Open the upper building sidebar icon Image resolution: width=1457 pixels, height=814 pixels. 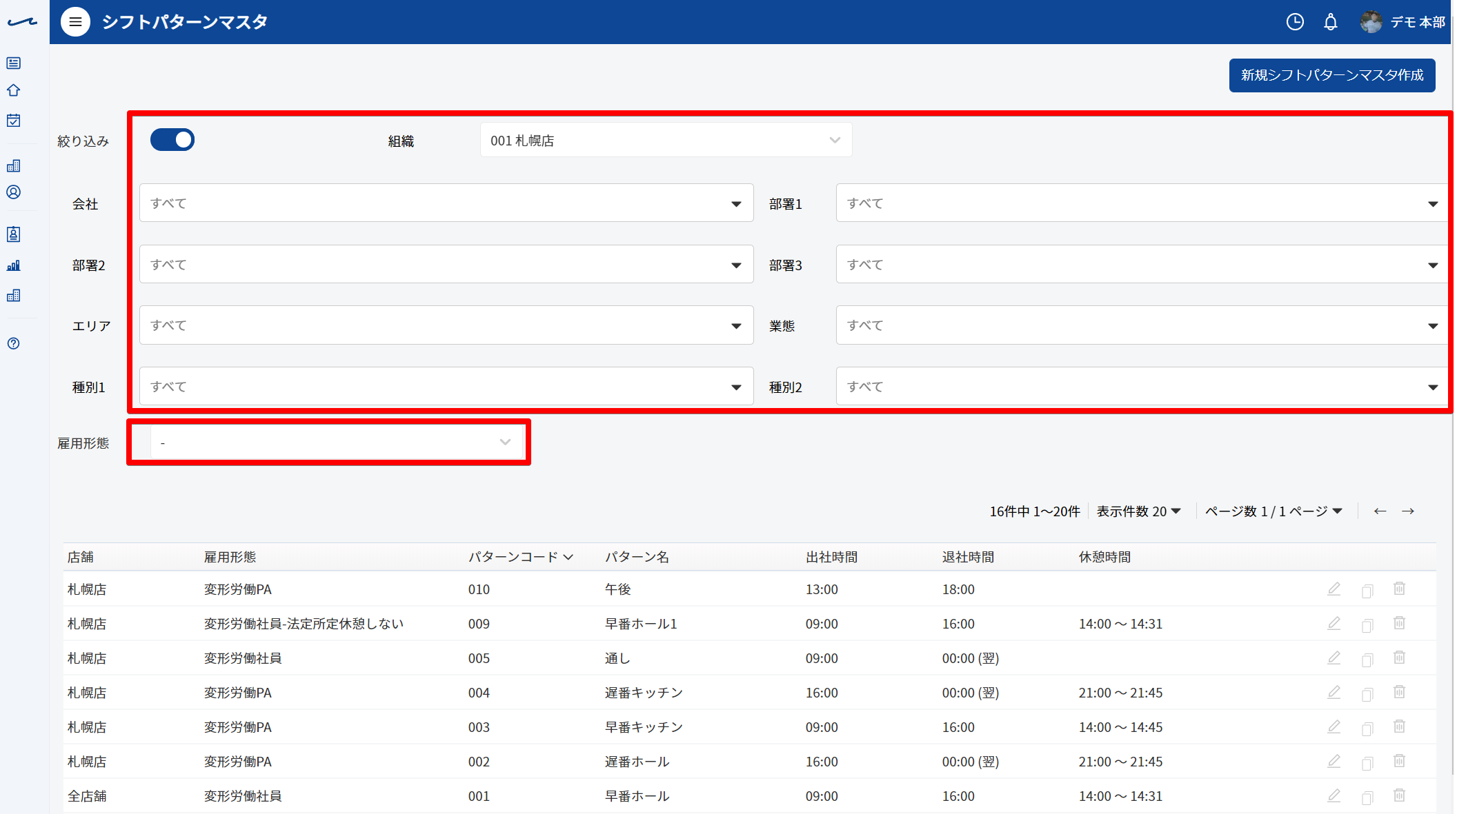[x=14, y=165]
